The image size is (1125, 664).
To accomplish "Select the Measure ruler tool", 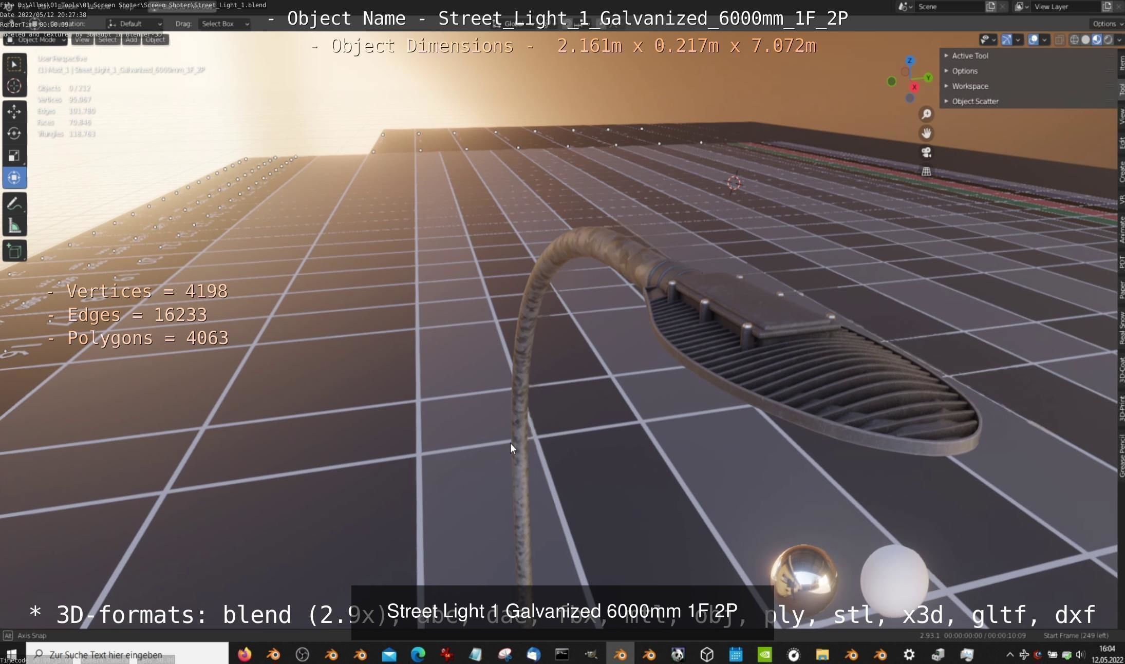I will tap(14, 225).
